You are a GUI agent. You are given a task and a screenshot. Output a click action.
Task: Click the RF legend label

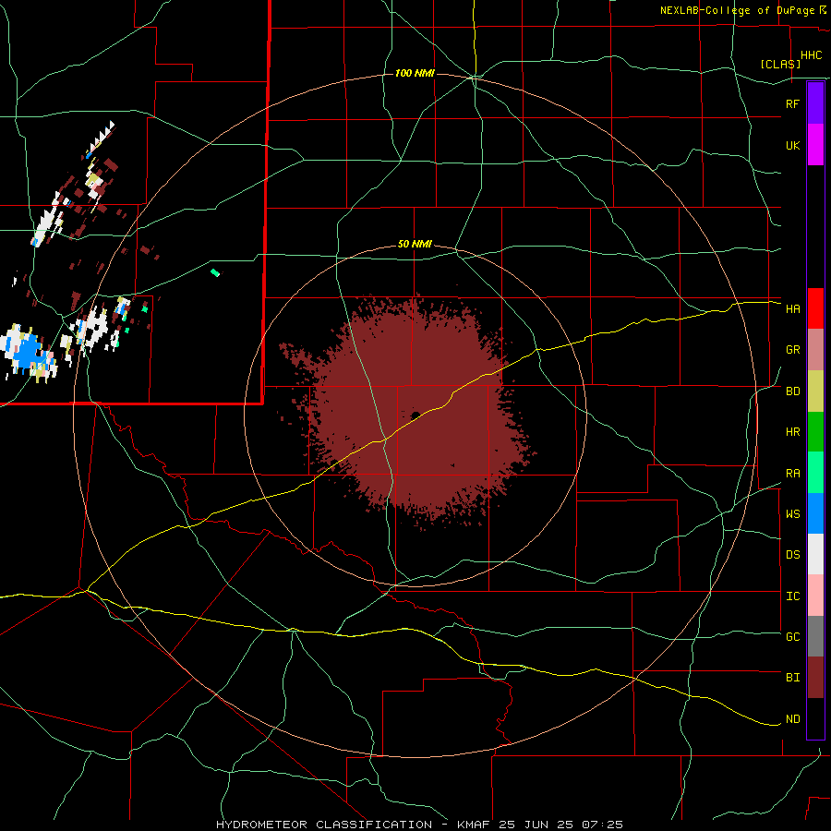click(792, 103)
